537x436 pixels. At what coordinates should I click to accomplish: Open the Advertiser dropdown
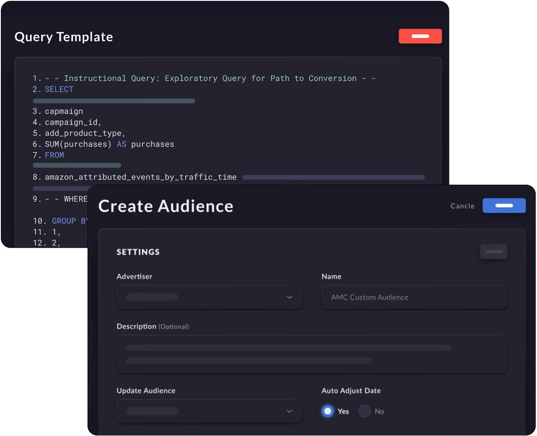pos(209,297)
